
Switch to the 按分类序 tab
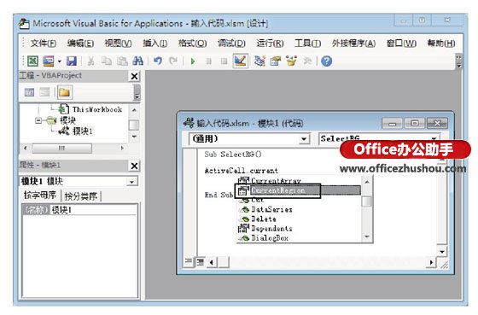tap(81, 196)
